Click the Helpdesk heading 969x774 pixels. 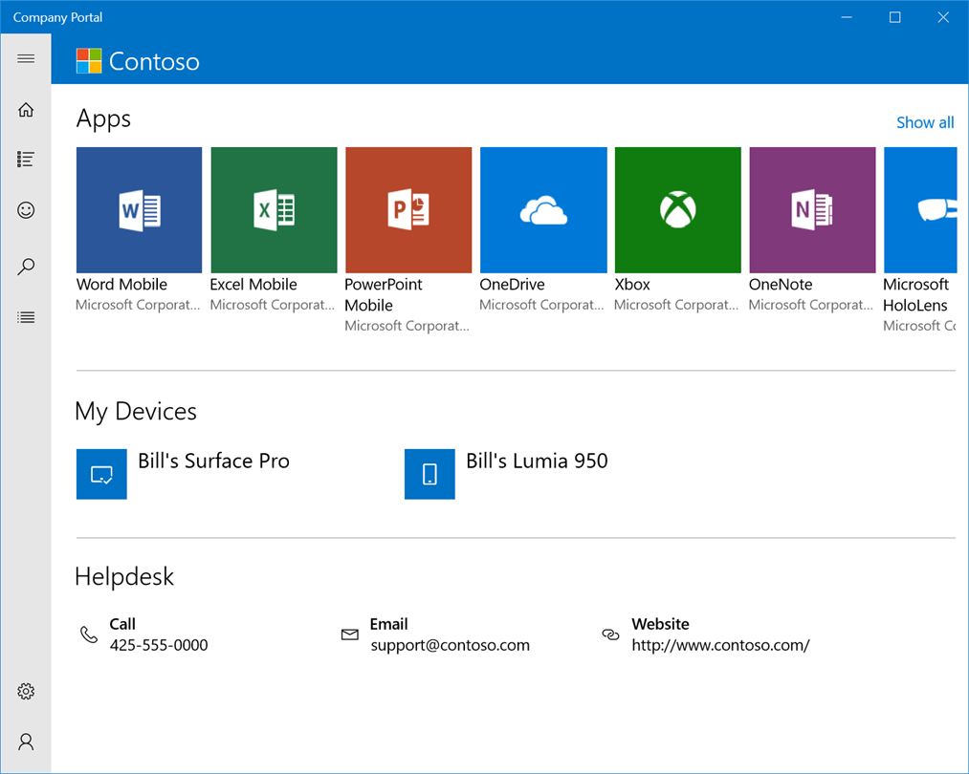[x=124, y=576]
